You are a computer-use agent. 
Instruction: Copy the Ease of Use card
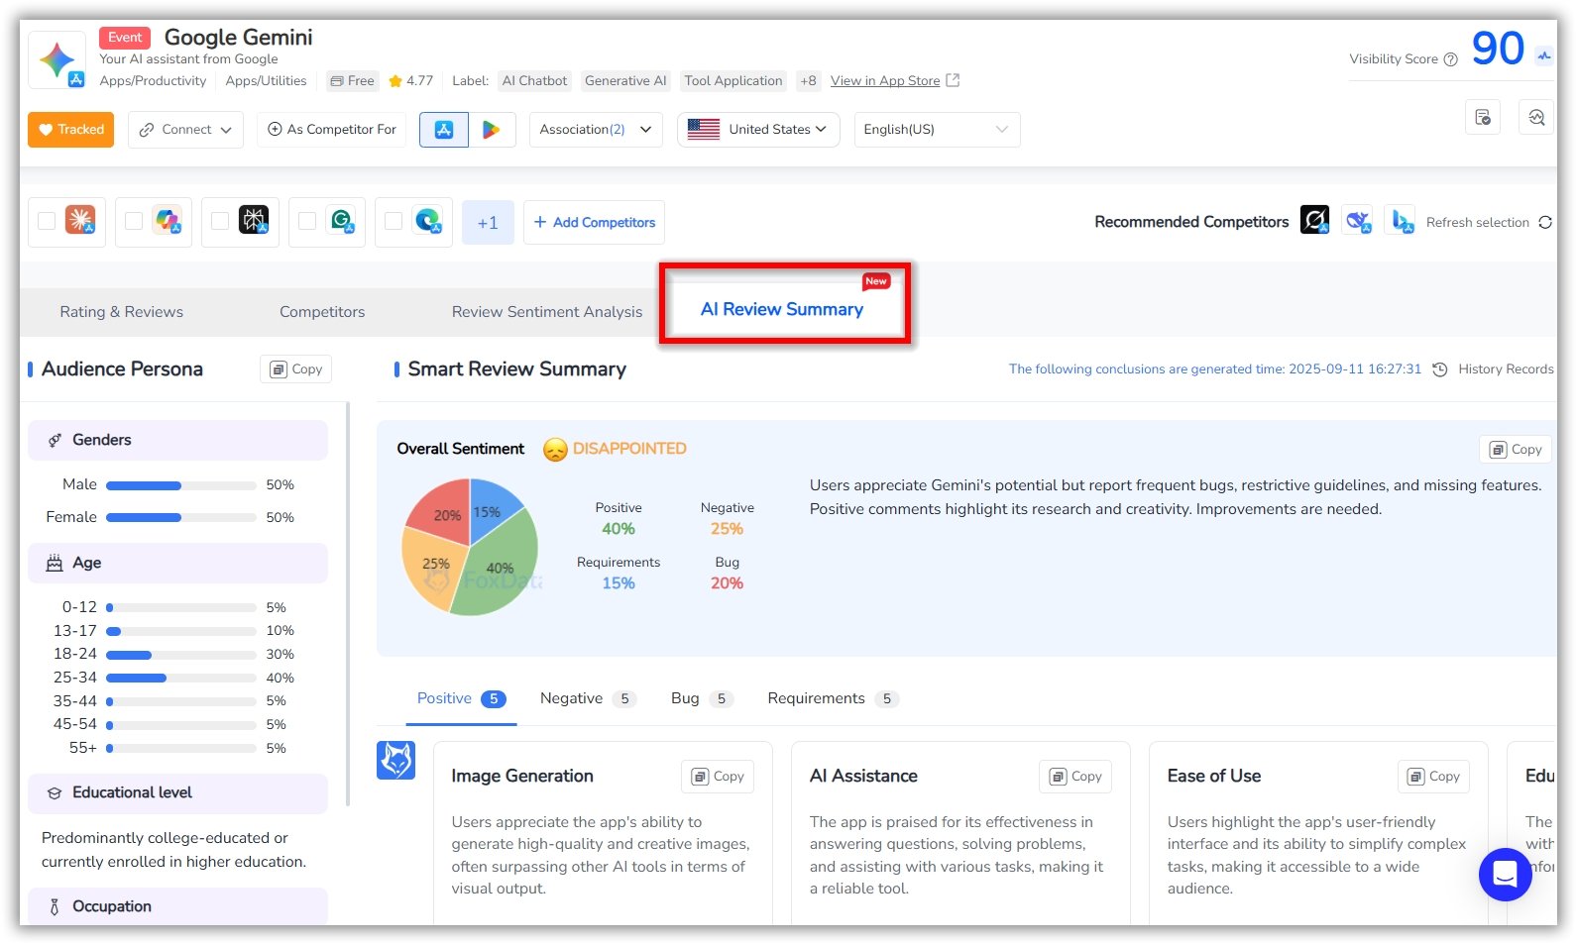pos(1433,777)
